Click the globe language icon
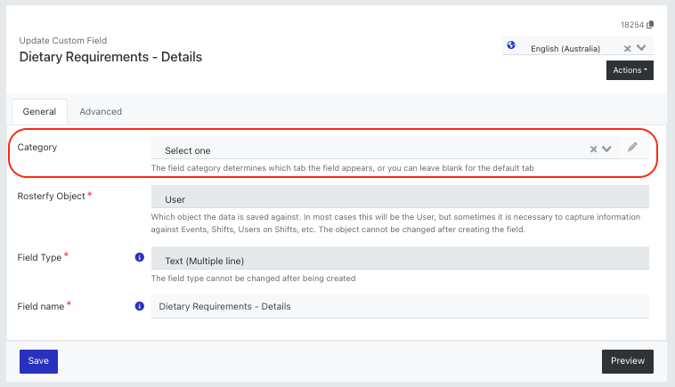Screen dimensions: 675x387 coord(511,45)
